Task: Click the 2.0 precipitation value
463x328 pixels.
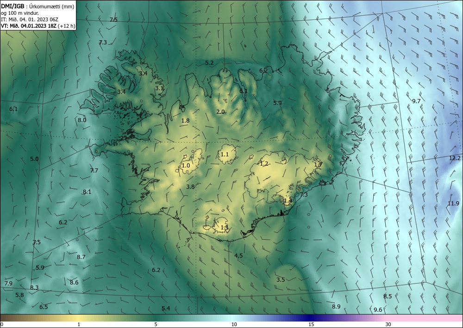Action: pyautogui.click(x=220, y=112)
